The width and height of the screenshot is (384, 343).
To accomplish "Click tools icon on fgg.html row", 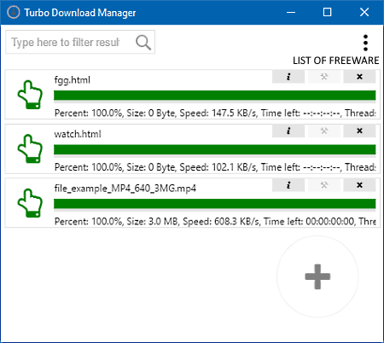I will pos(324,77).
